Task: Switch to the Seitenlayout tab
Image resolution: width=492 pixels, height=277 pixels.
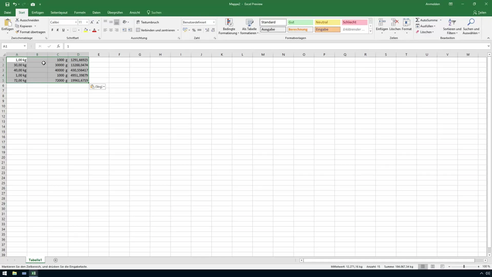Action: pyautogui.click(x=59, y=12)
